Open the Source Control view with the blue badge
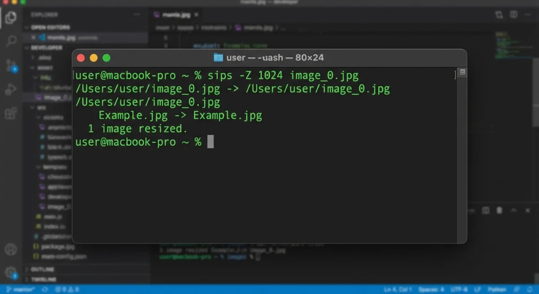Viewport: 539px width, 294px height. pyautogui.click(x=11, y=66)
